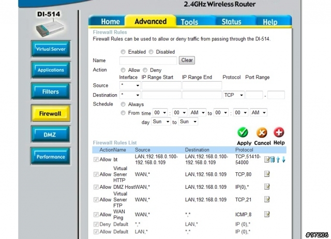The width and height of the screenshot is (331, 239).
Task: Click the orange Cancel icon
Action: (x=262, y=132)
